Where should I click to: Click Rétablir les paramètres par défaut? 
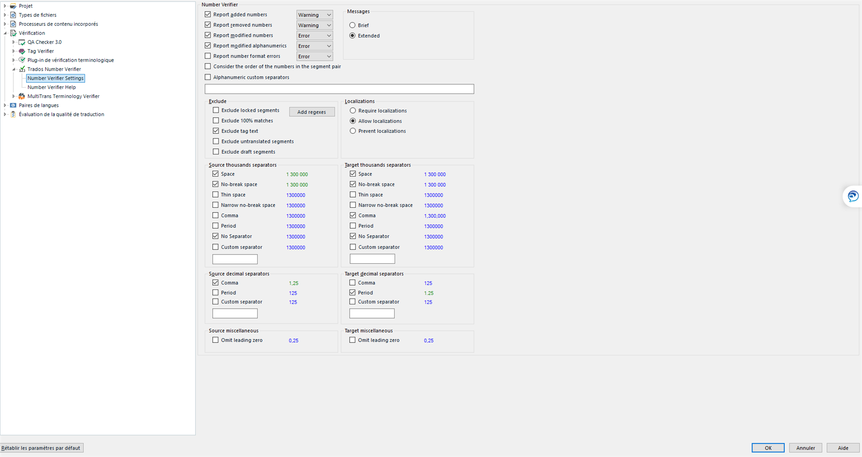(41, 448)
